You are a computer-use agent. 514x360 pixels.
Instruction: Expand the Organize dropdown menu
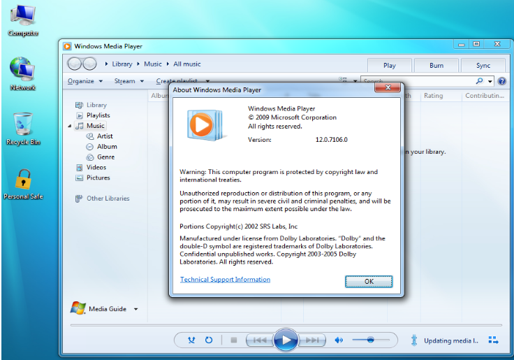click(85, 81)
